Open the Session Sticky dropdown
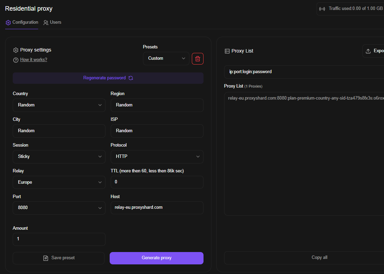This screenshot has height=274, width=384. coord(59,157)
